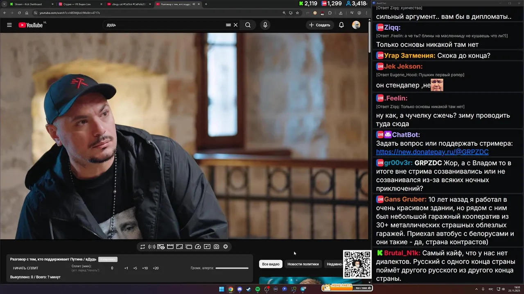This screenshot has height=294, width=524.
Task: Click the username Угар Затмения in chat
Action: point(409,56)
